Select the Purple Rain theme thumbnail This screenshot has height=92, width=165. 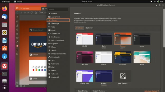coord(85,76)
